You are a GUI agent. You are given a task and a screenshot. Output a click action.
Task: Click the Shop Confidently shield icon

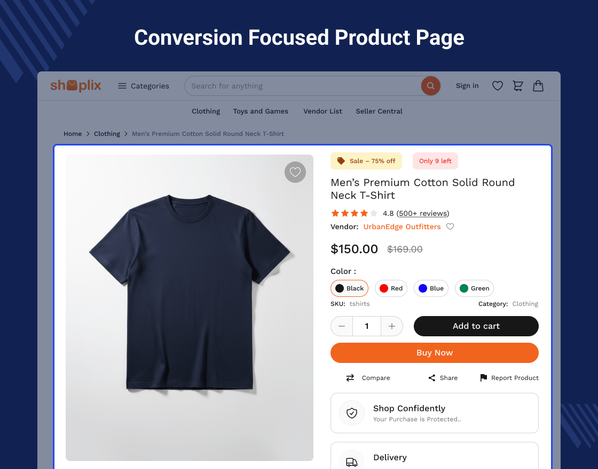[352, 413]
